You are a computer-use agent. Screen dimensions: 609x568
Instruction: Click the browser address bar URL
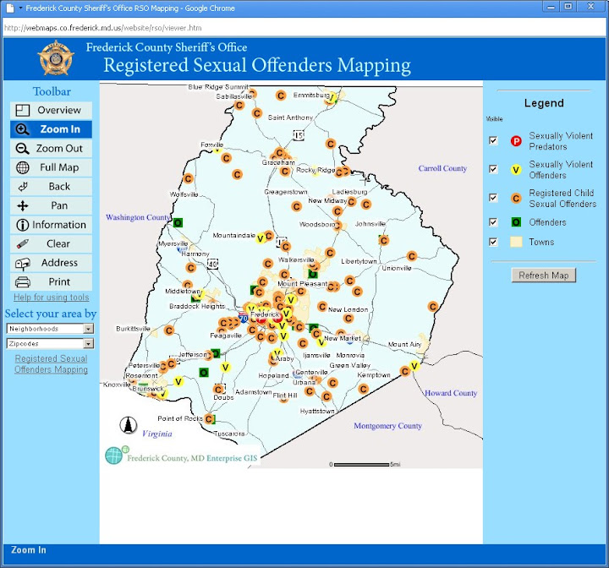101,28
